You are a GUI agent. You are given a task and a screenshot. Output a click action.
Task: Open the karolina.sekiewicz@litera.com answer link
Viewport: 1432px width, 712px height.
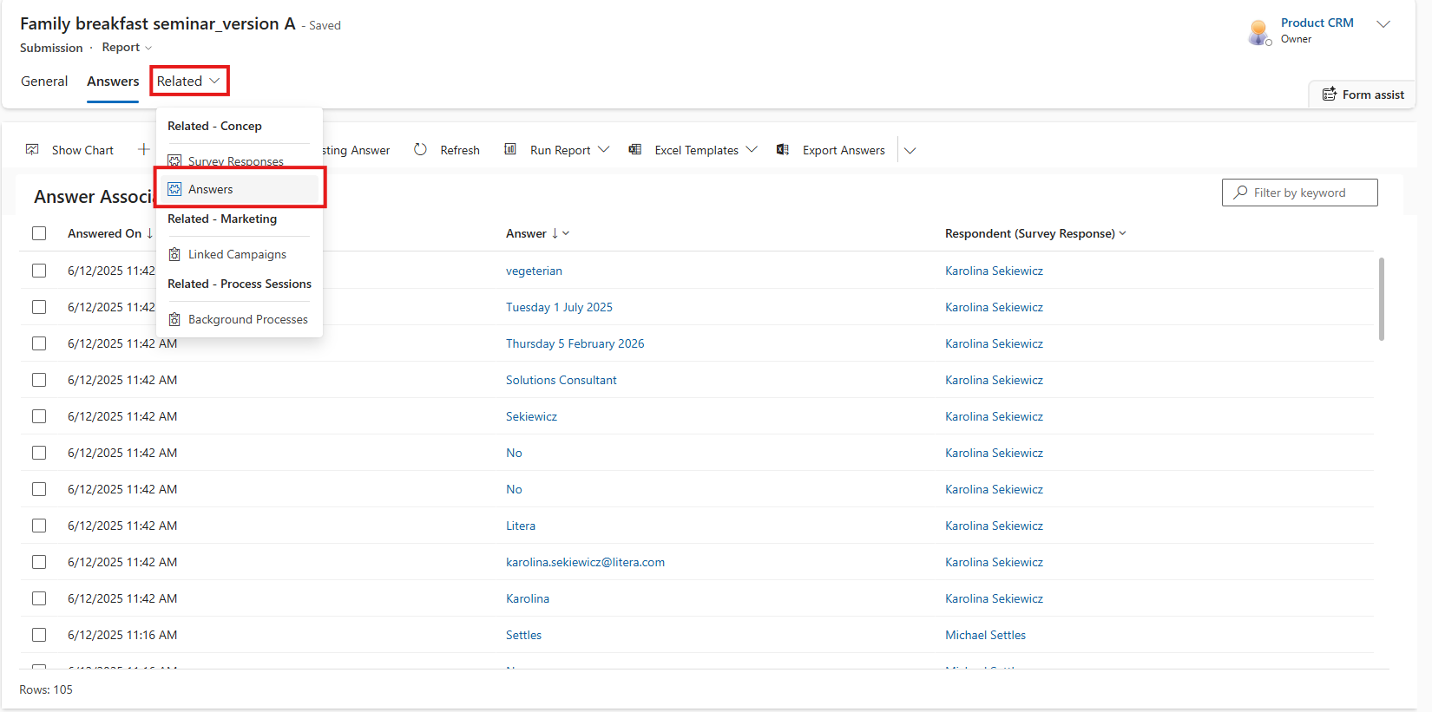[585, 562]
